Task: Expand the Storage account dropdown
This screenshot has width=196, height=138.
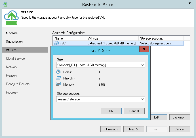Action: click(x=142, y=99)
